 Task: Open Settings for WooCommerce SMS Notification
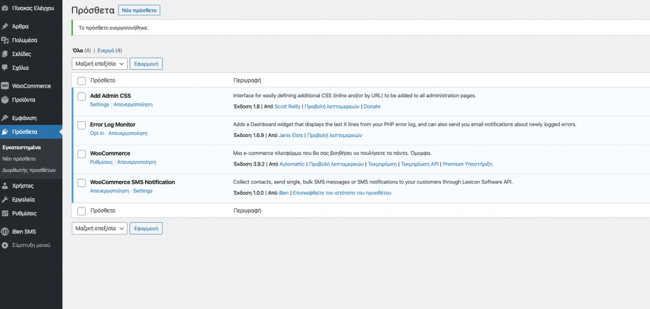tap(143, 191)
